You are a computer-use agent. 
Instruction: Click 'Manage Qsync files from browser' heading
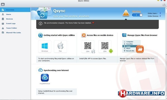coord(142,35)
